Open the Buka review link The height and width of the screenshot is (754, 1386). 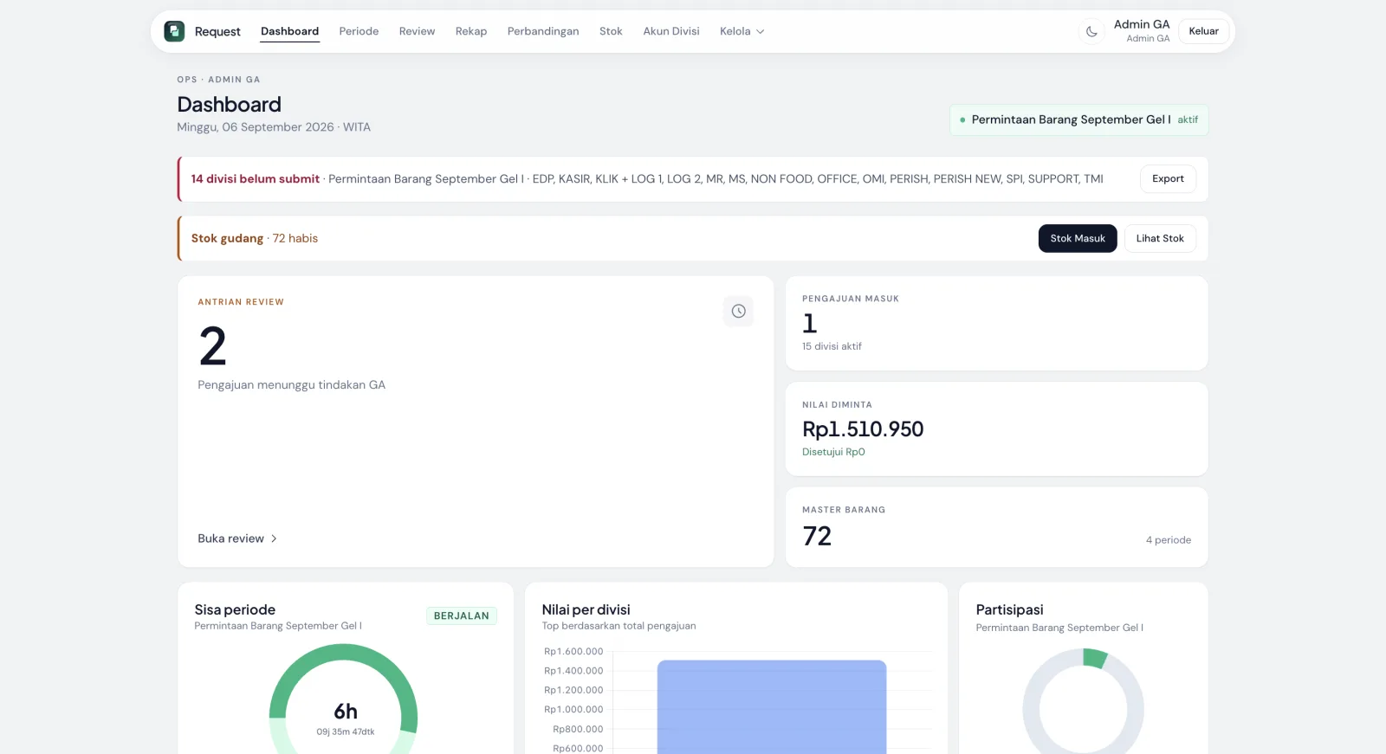(237, 538)
